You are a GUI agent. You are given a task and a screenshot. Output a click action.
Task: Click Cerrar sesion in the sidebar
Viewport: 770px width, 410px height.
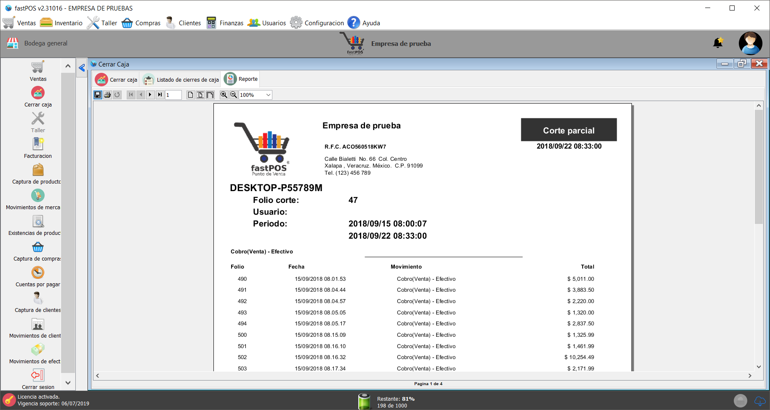pos(38,379)
